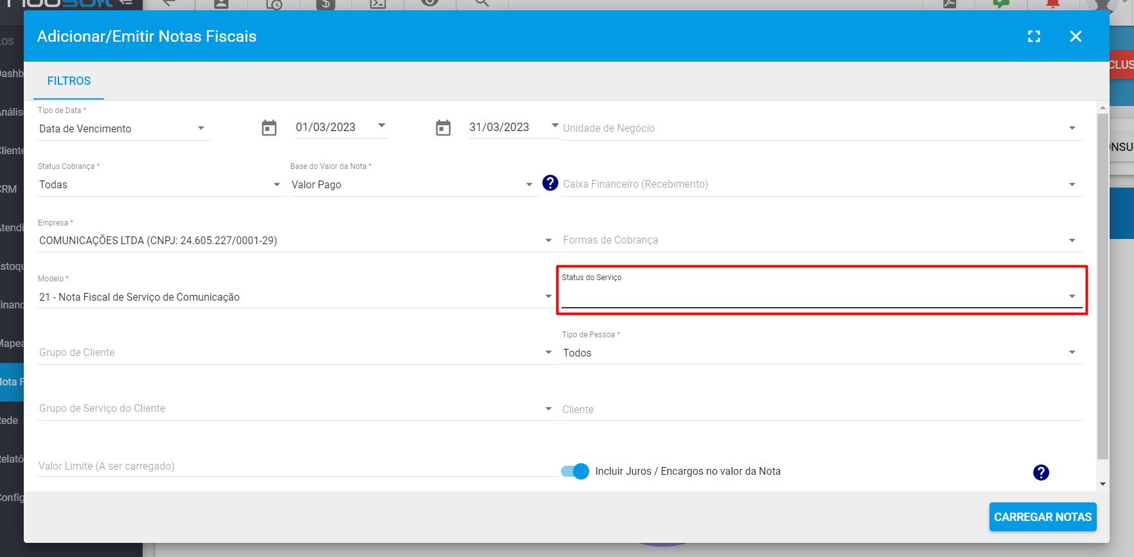Open the Status do Serviço dropdown
This screenshot has width=1134, height=557.
821,296
